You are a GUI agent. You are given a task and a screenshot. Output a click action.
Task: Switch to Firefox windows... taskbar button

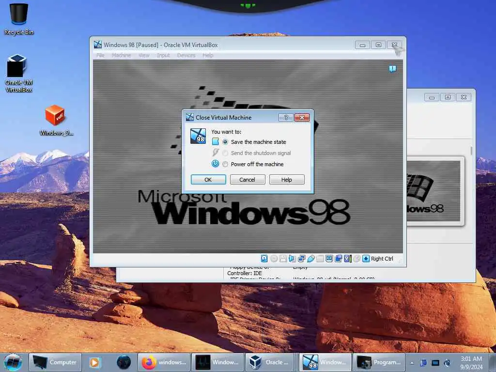pyautogui.click(x=164, y=362)
